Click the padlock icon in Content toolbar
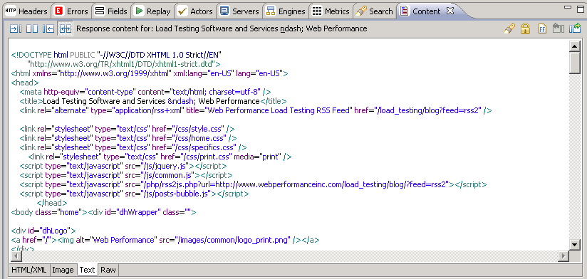 526,28
